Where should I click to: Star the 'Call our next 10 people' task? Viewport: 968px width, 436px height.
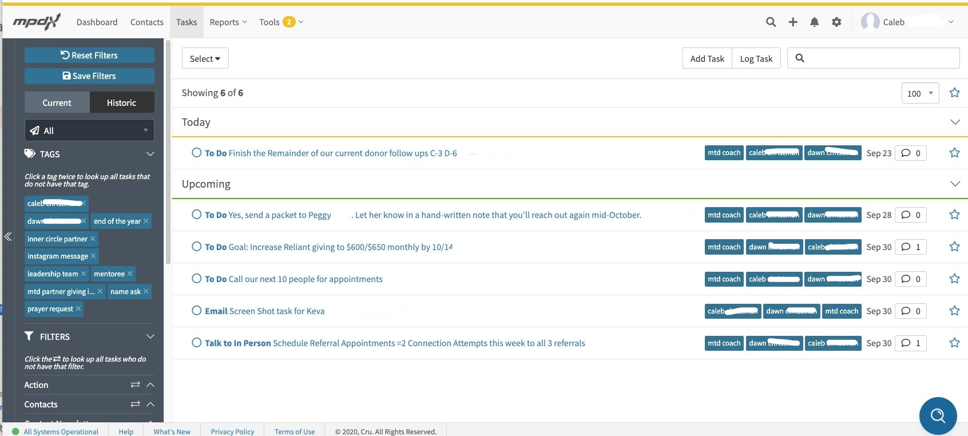point(954,279)
